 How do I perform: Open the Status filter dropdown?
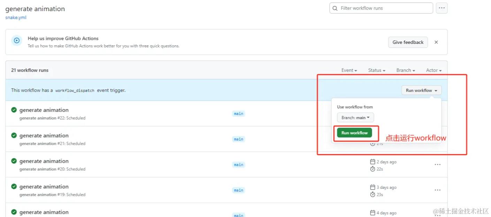(x=377, y=70)
